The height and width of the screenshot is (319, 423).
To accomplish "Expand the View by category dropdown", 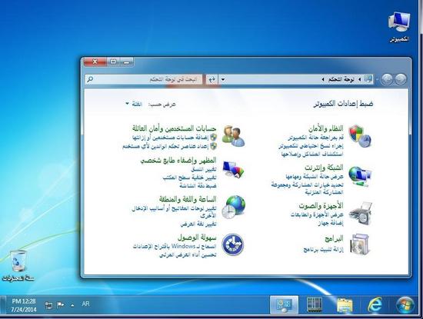I will coord(134,104).
